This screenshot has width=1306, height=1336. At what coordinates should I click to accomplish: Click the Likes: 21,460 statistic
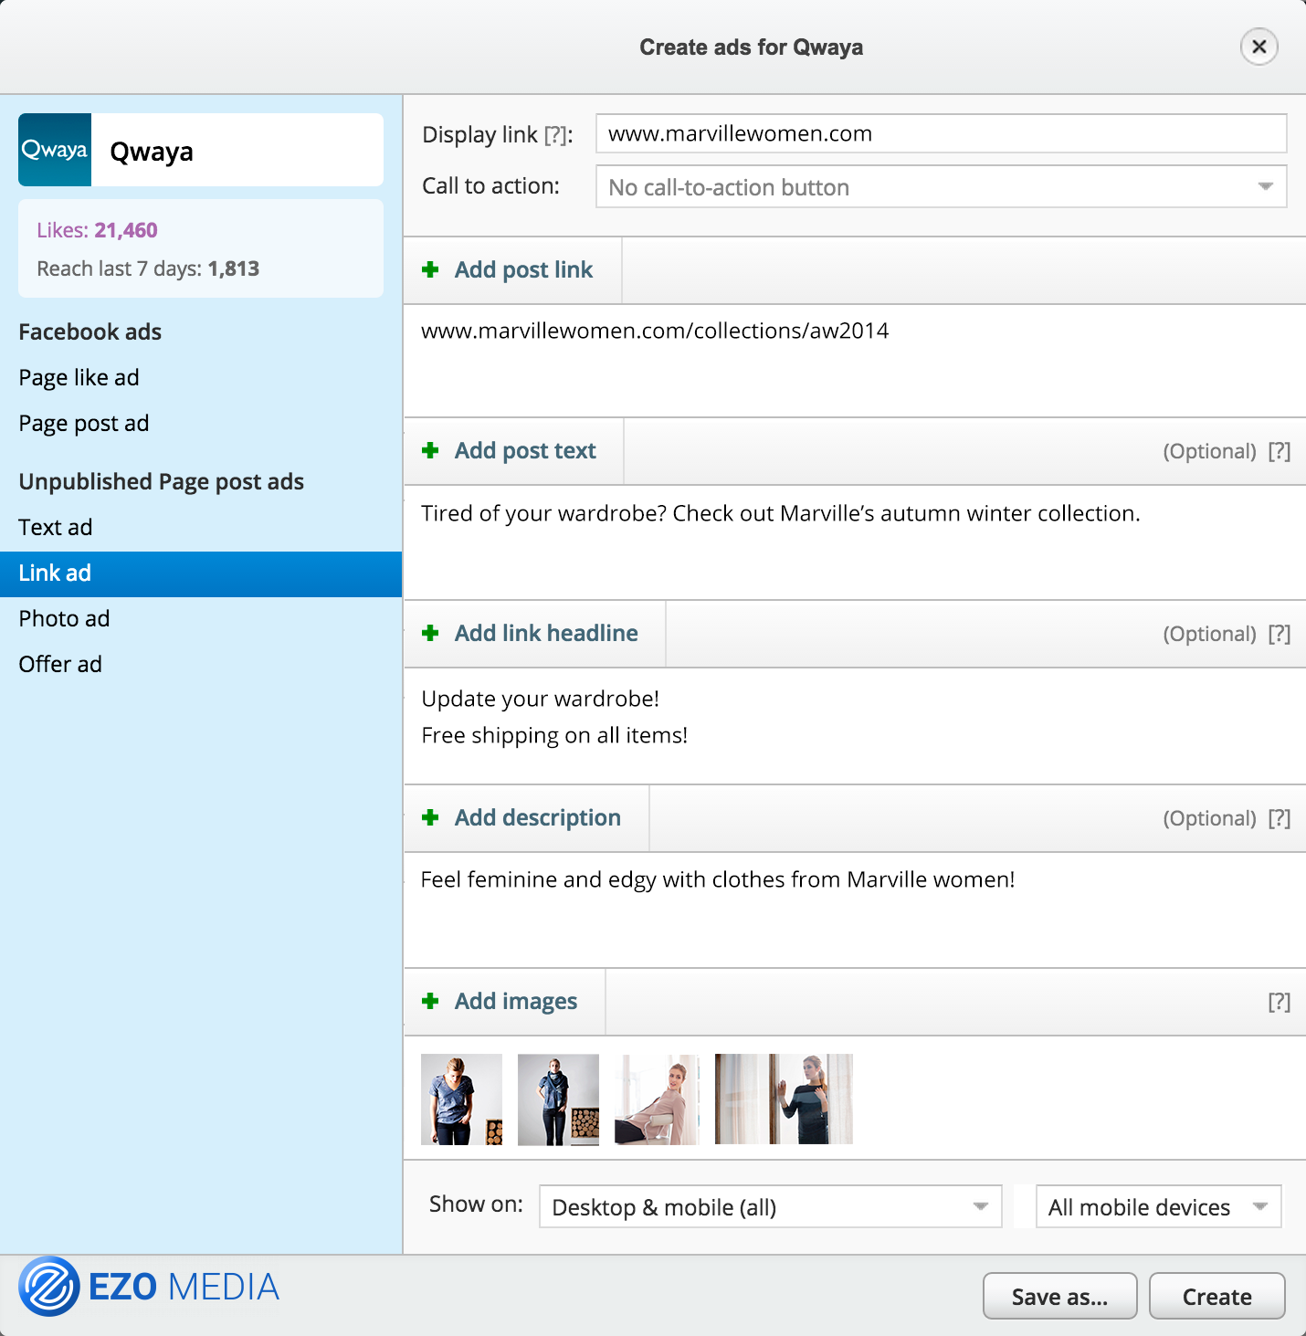[x=97, y=230]
